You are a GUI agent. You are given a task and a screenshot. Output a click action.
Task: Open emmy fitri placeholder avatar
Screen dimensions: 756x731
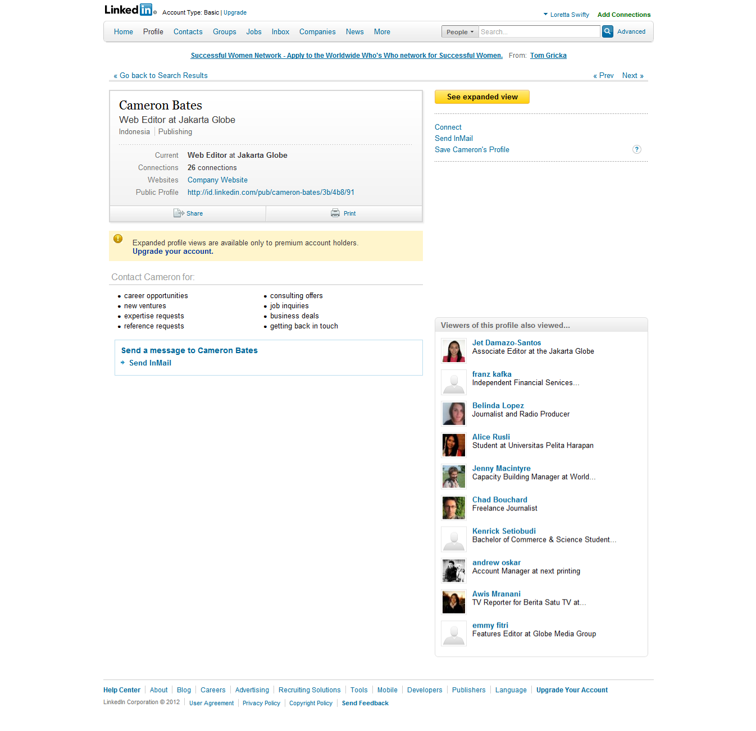tap(454, 634)
